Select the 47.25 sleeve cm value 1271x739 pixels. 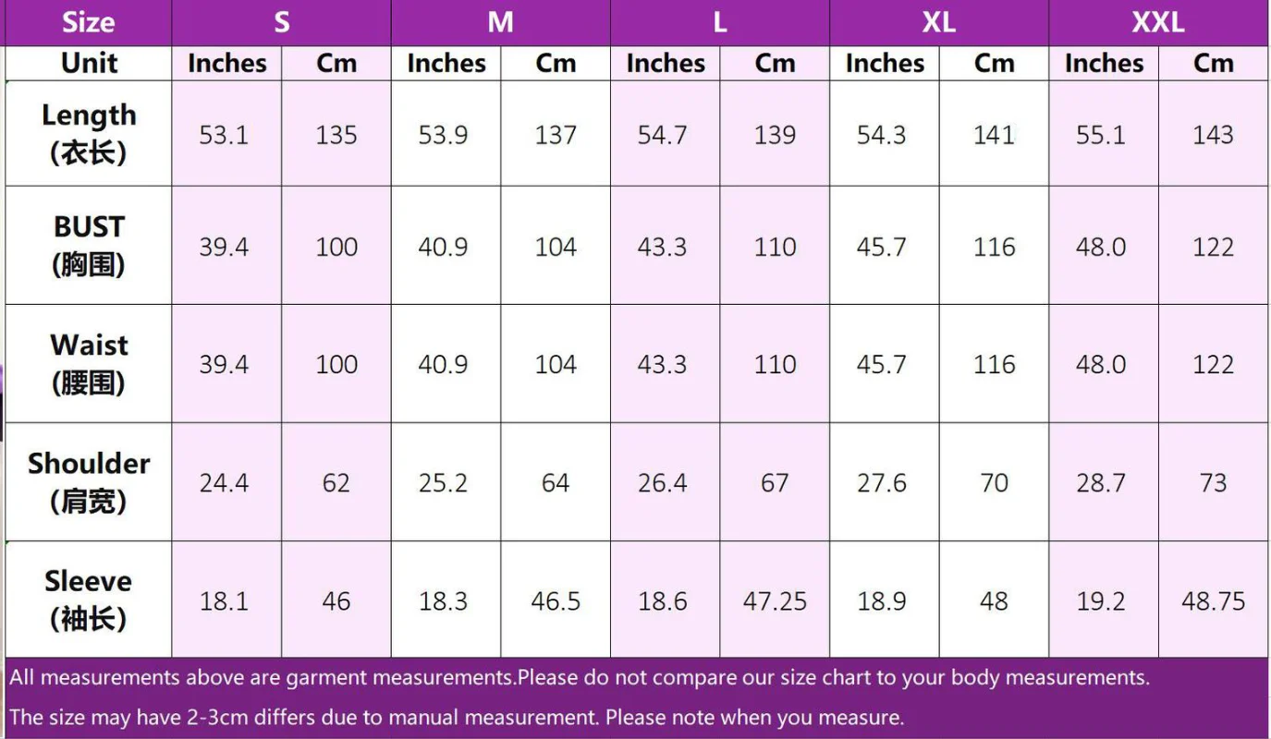pos(775,601)
